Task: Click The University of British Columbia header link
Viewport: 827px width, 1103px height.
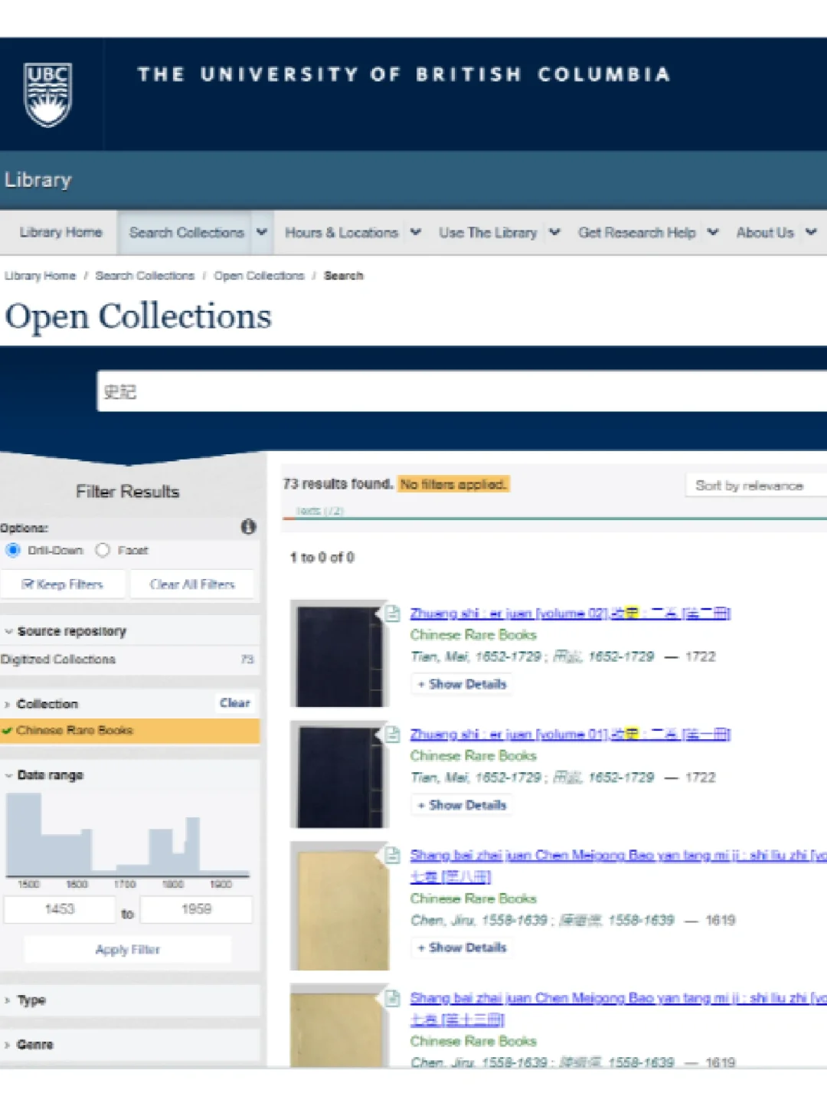Action: click(404, 74)
